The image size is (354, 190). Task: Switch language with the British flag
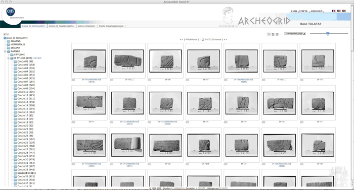click(339, 11)
